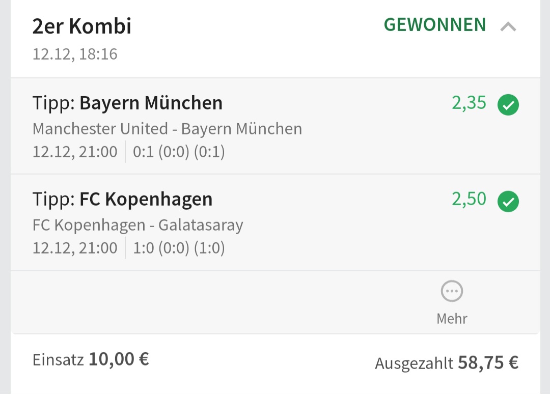Open the Mehr three-dots icon

coord(452,292)
